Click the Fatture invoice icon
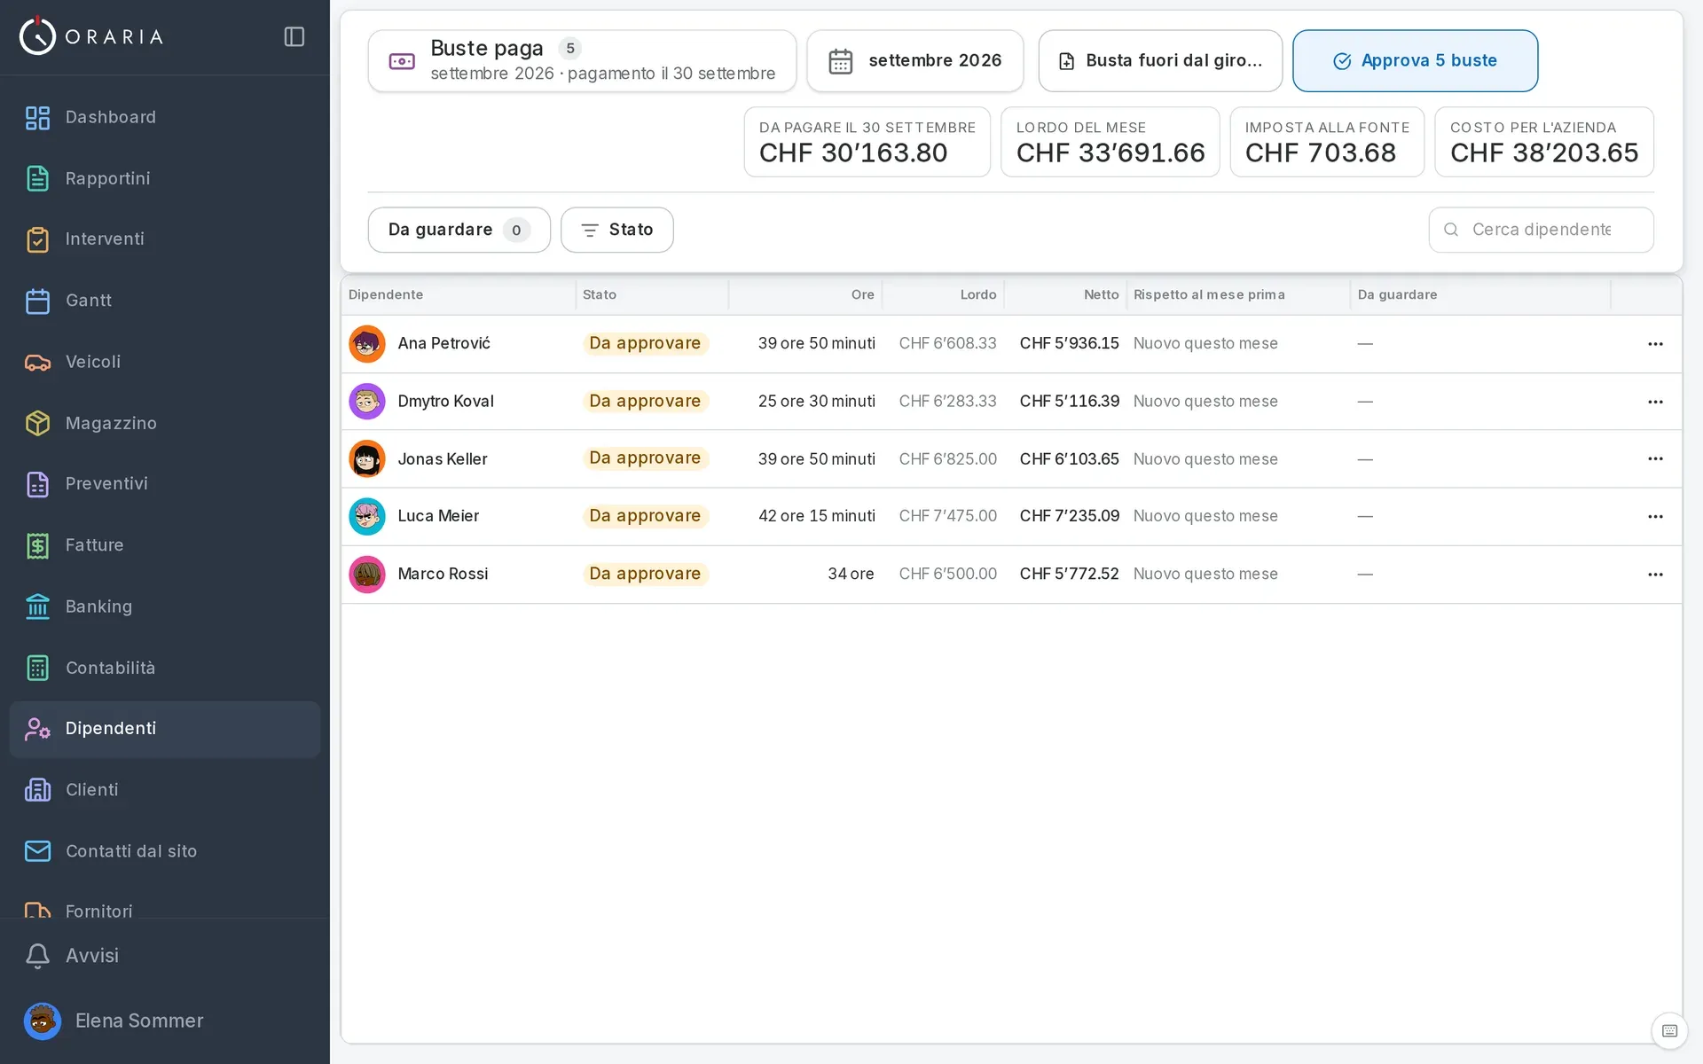The image size is (1703, 1064). (x=37, y=545)
